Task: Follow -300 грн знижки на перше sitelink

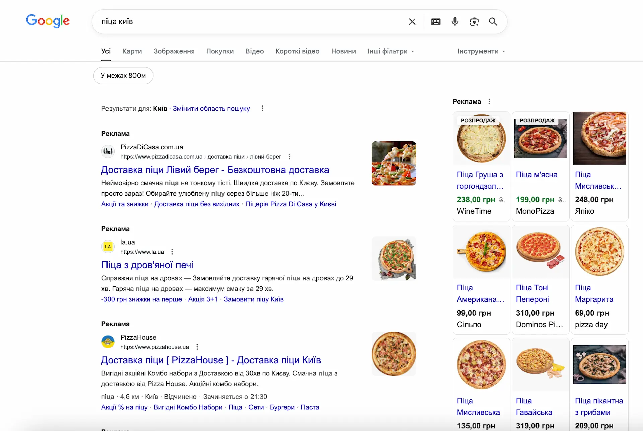Action: point(142,299)
